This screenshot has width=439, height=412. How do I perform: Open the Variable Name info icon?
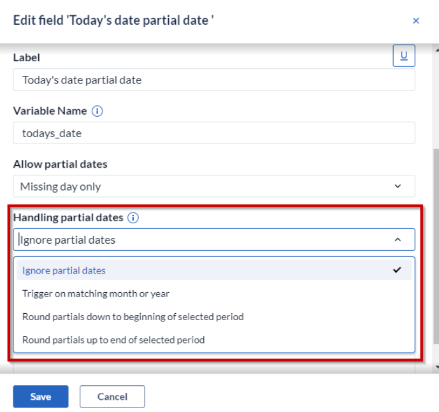click(97, 111)
